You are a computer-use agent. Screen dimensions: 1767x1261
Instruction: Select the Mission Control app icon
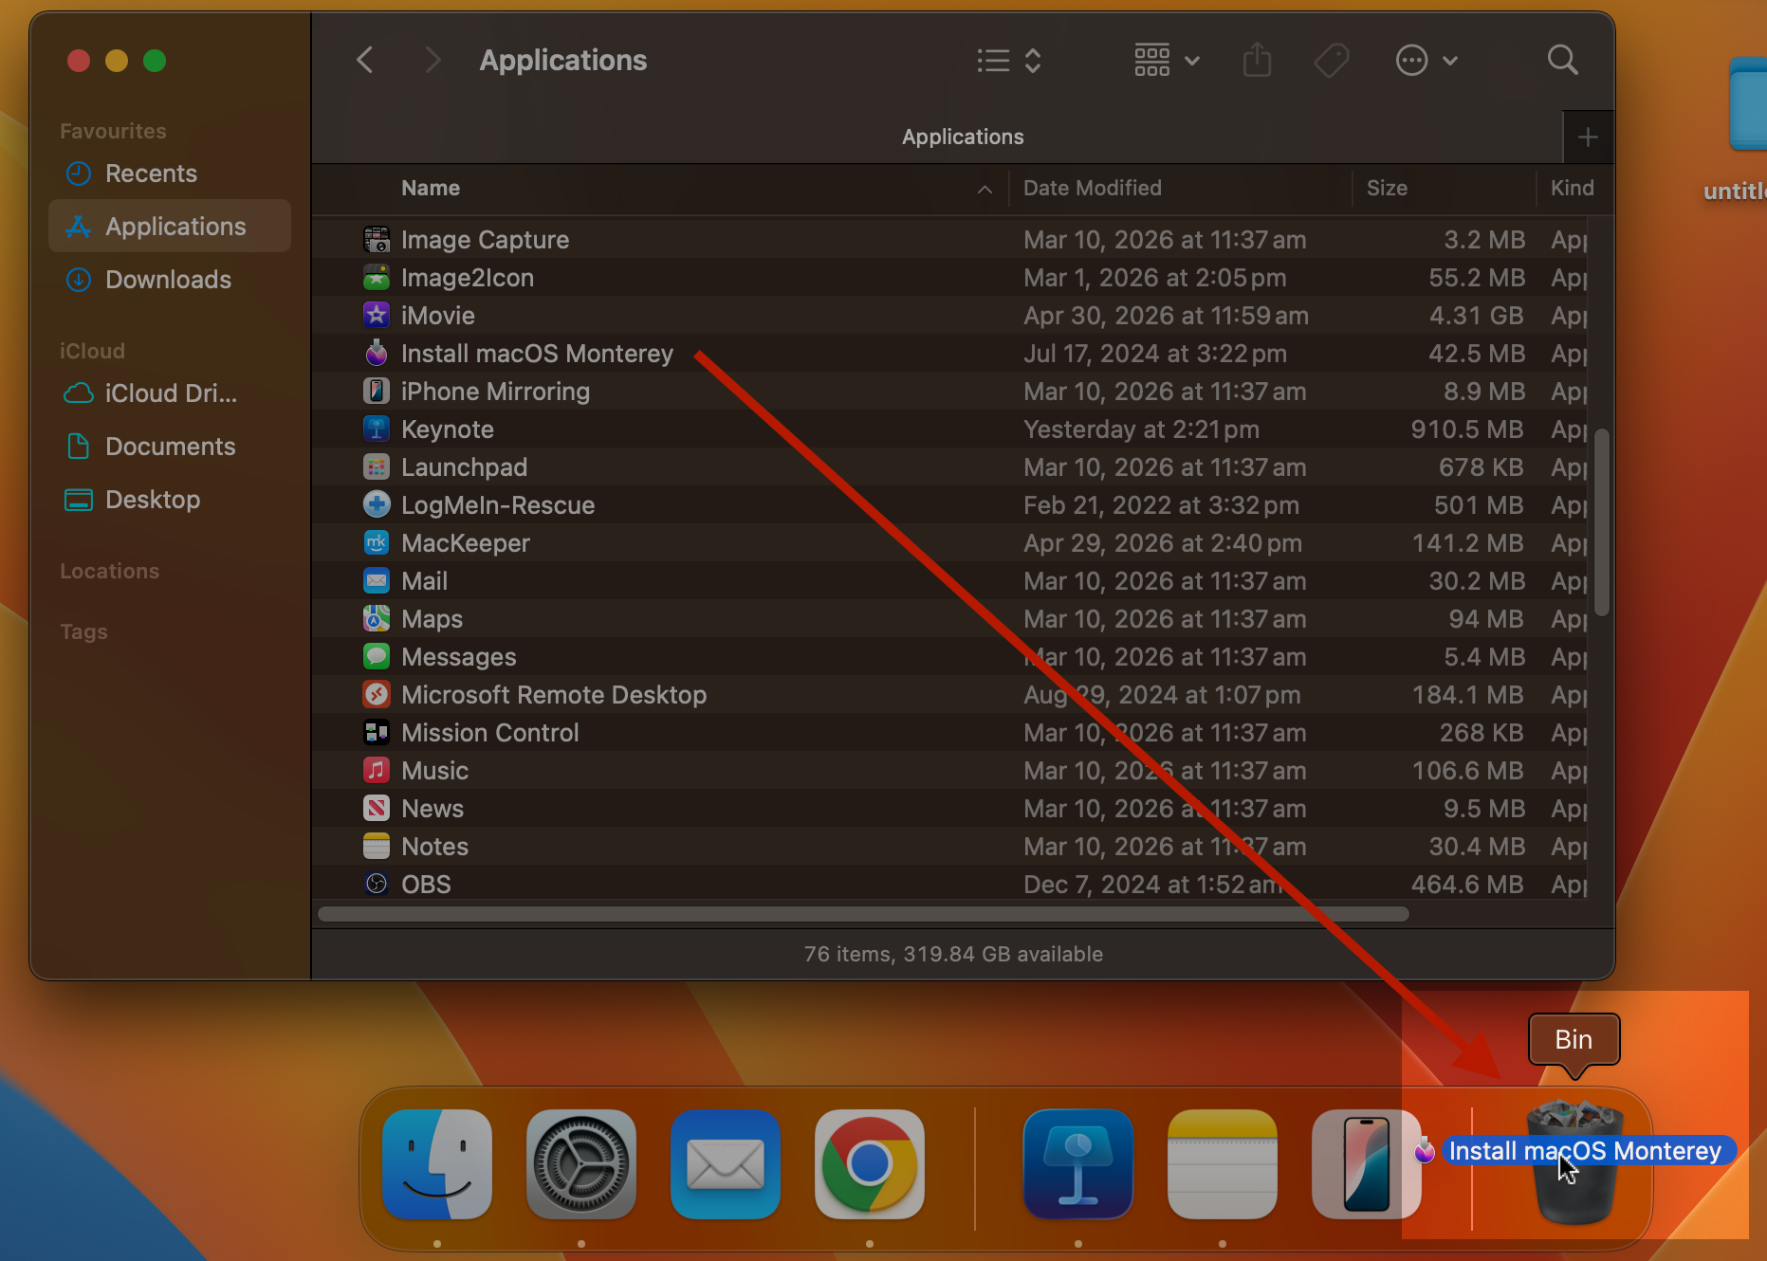(x=377, y=732)
